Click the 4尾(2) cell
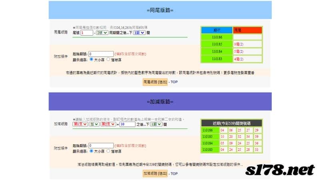Viewport: 320px width, 180px height. 247,59
